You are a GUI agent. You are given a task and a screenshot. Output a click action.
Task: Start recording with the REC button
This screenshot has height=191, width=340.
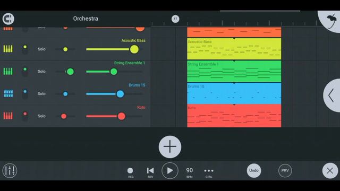pos(130,172)
